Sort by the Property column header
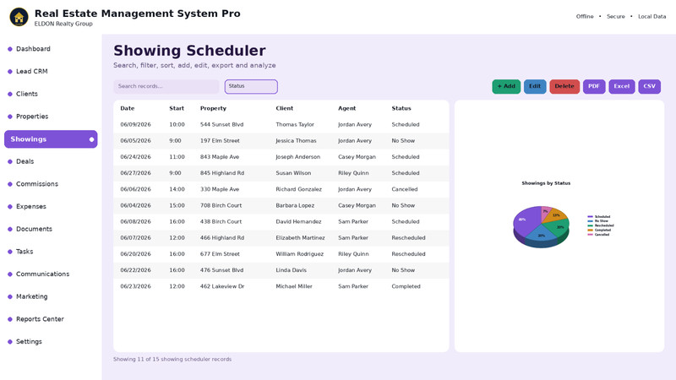The width and height of the screenshot is (676, 380). (x=213, y=108)
